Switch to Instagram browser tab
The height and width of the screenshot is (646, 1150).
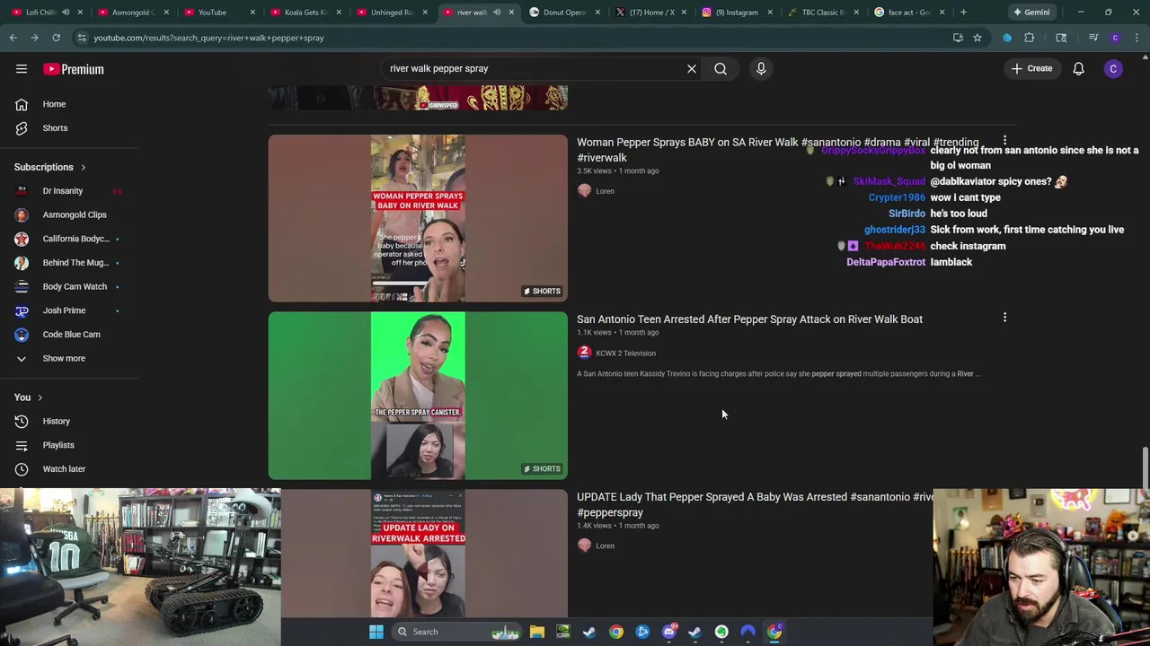click(736, 12)
